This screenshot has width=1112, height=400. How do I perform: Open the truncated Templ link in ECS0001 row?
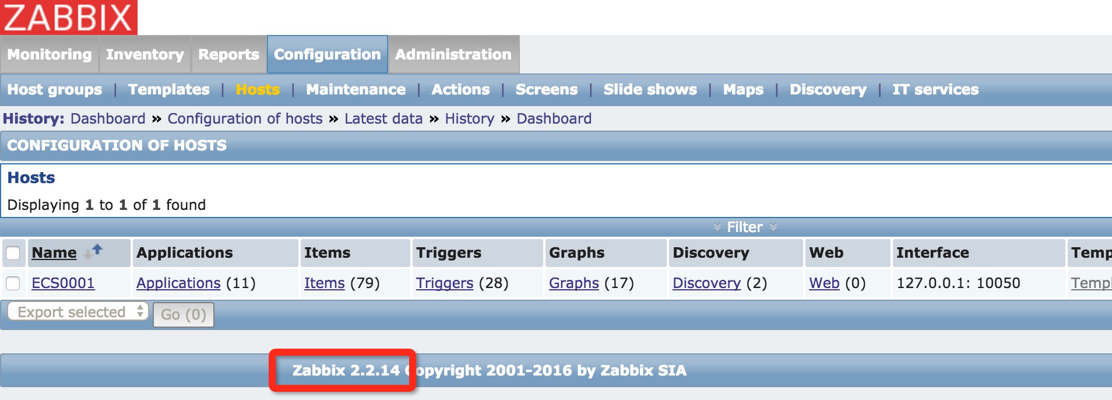[x=1091, y=283]
